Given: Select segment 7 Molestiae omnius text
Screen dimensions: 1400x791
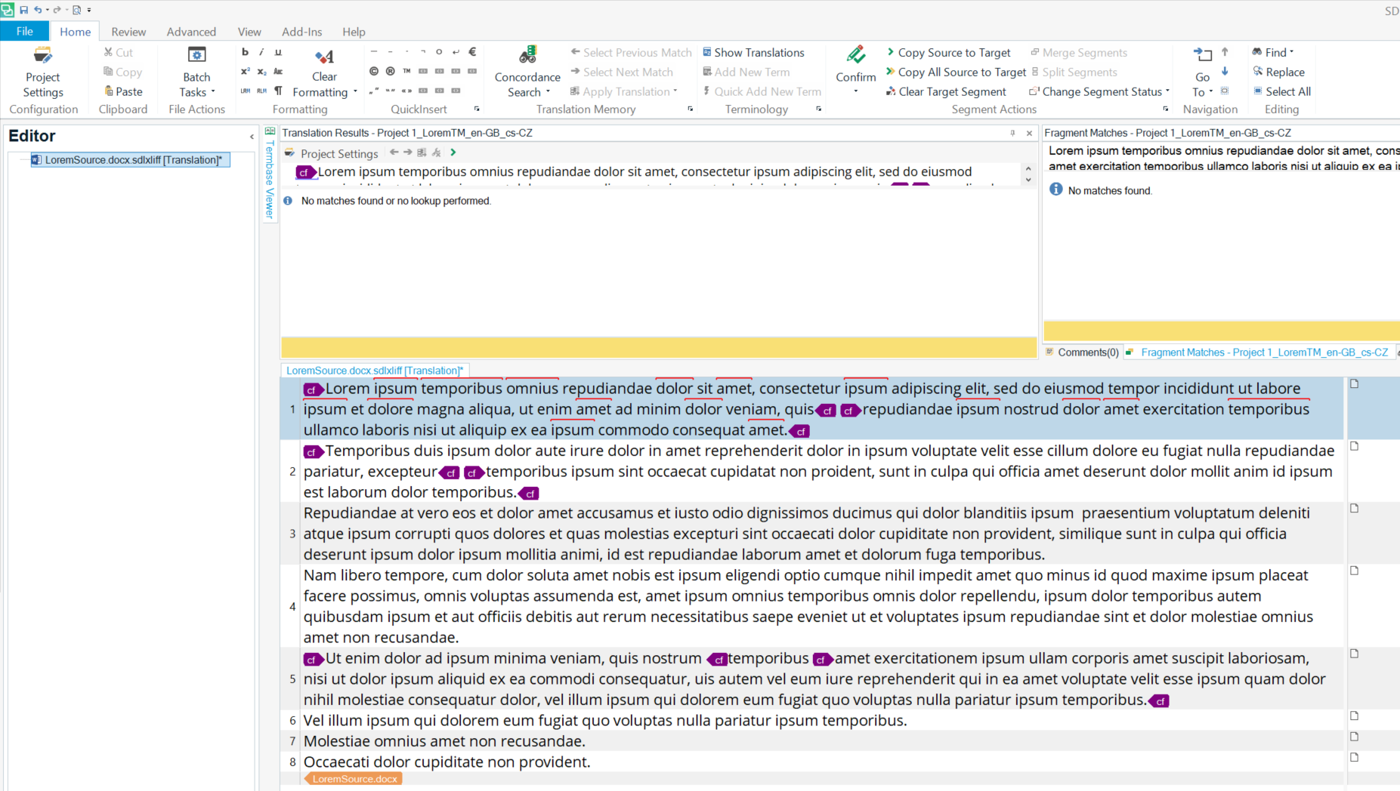Looking at the screenshot, I should pos(444,741).
